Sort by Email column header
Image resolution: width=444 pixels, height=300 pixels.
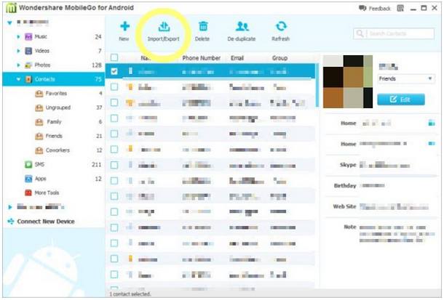click(x=237, y=58)
